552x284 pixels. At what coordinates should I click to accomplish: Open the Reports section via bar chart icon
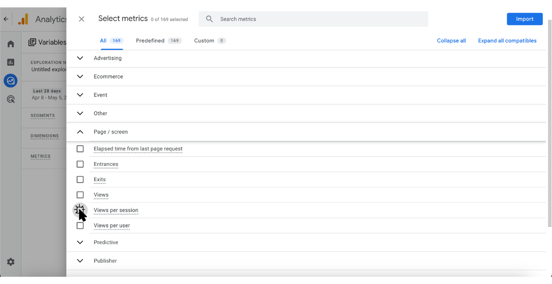pyautogui.click(x=10, y=62)
